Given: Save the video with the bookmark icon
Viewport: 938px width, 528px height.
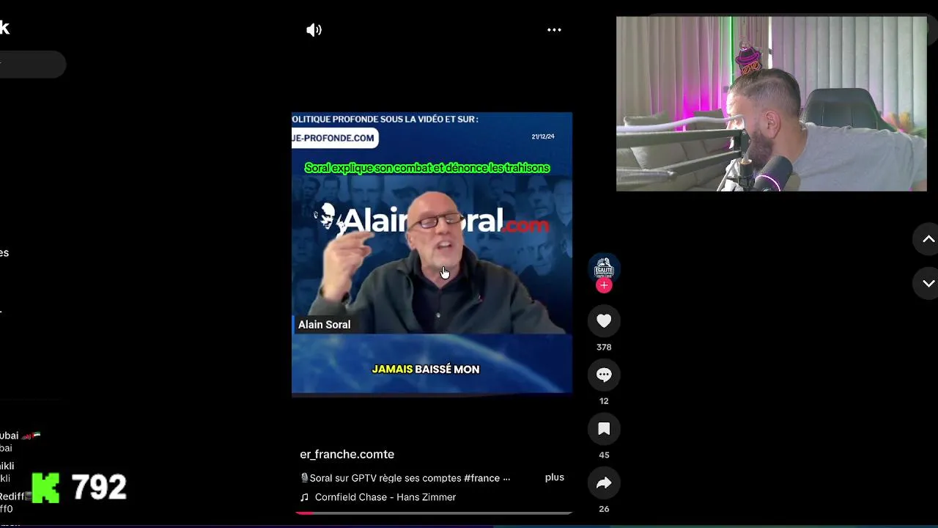Looking at the screenshot, I should [604, 429].
